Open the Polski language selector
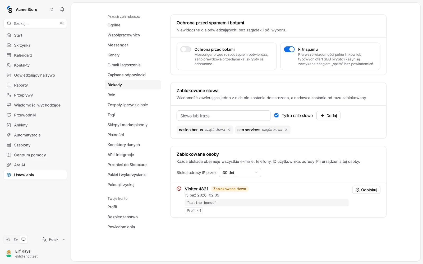The image size is (423, 264). pos(54,239)
